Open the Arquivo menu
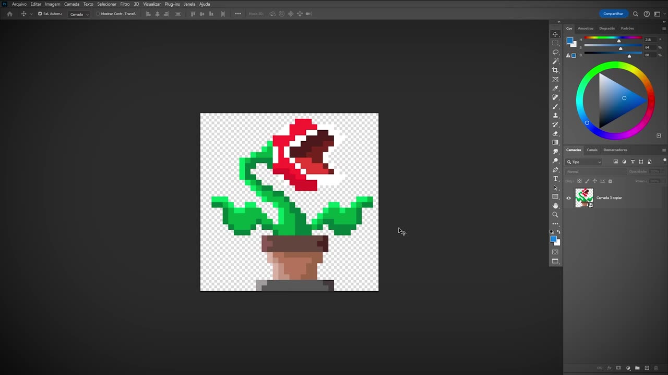This screenshot has height=375, width=668. 19,4
